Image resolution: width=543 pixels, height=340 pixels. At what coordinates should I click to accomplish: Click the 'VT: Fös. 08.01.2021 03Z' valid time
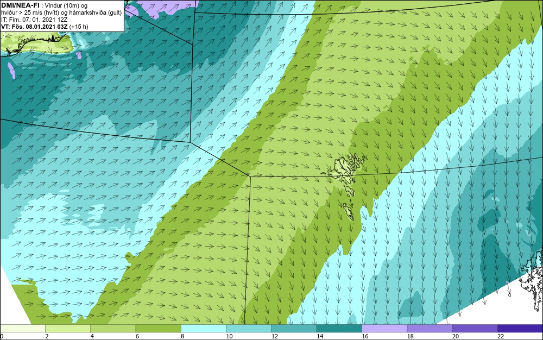pos(35,27)
